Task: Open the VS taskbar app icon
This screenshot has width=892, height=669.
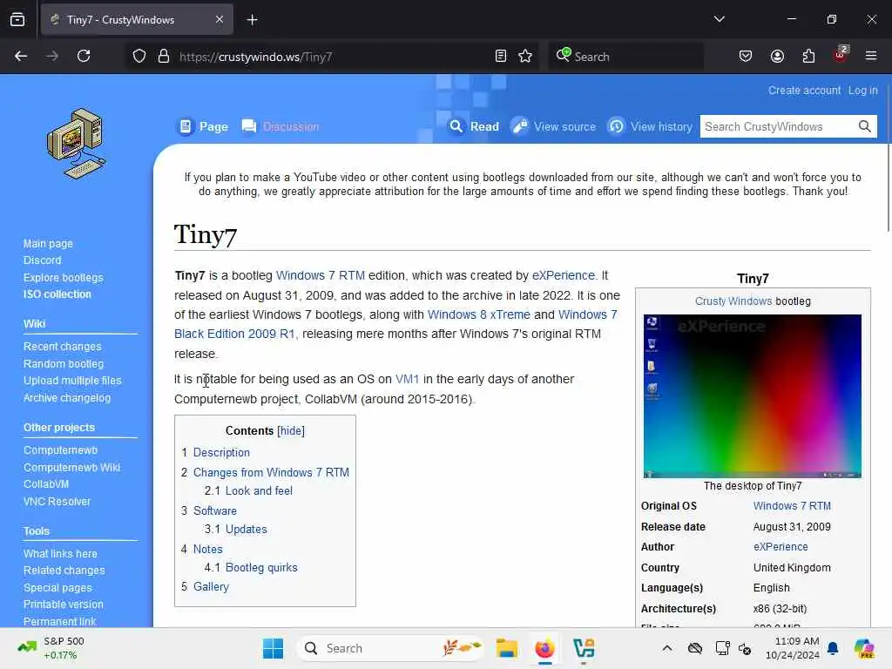Action: 584,648
